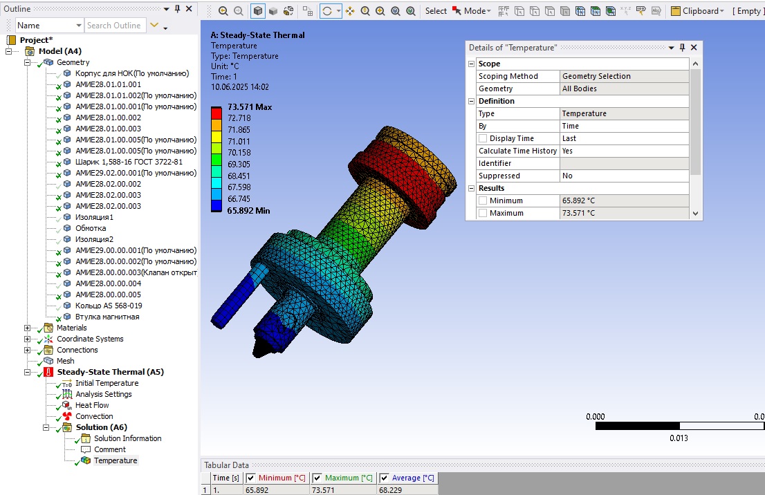Select the Обмотка geometry body
Viewport: 765px width, 495px height.
click(x=91, y=228)
